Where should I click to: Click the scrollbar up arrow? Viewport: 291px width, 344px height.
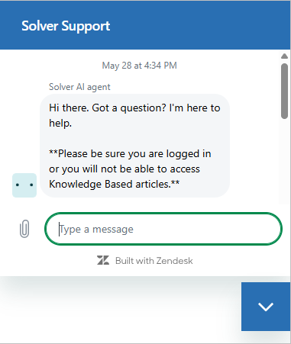tap(284, 56)
